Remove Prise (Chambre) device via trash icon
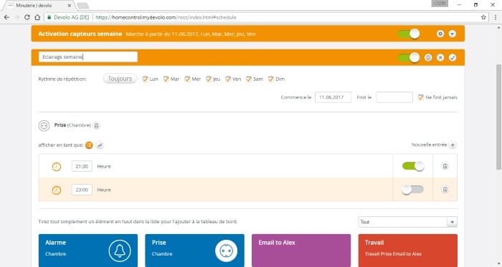Image resolution: width=502 pixels, height=267 pixels. [x=96, y=125]
